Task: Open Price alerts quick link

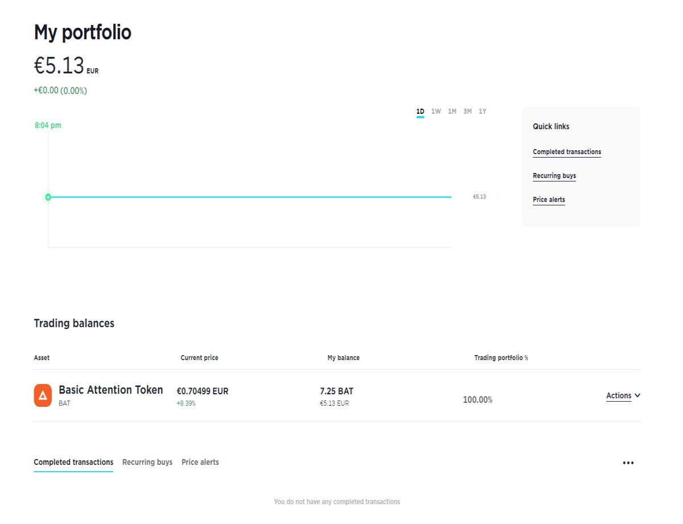Action: coord(549,200)
